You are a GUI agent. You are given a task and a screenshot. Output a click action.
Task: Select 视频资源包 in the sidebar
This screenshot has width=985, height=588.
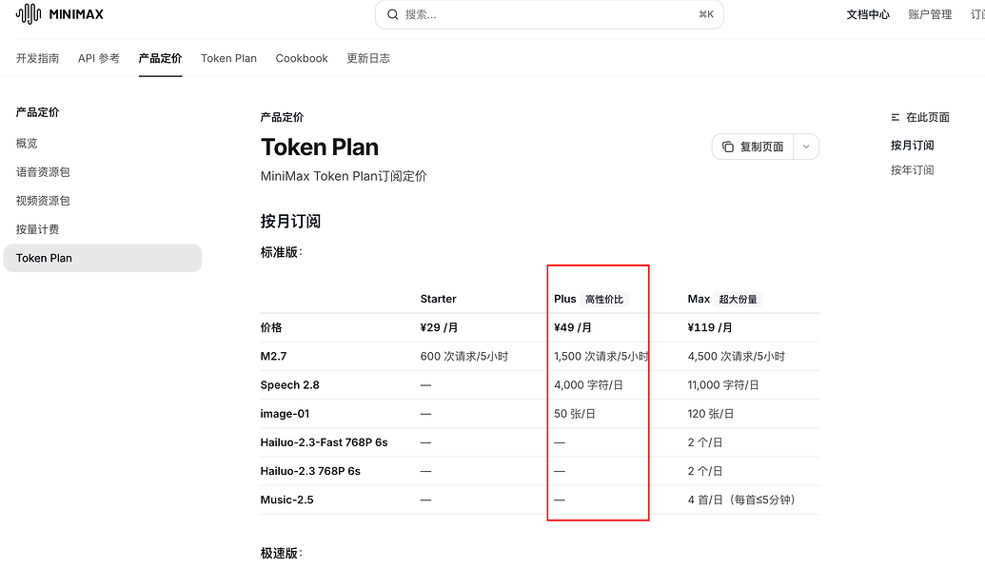43,201
